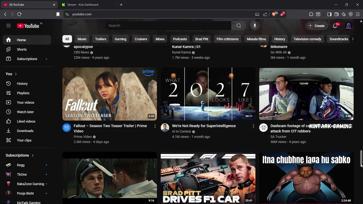Select the Brad Pitt filter chip
Screen dimensions: 363x204
tap(202, 39)
